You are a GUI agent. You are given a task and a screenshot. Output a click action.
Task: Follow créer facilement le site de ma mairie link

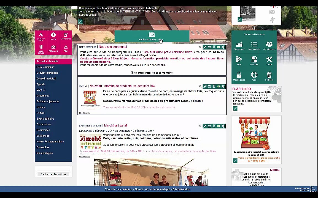click(x=152, y=73)
